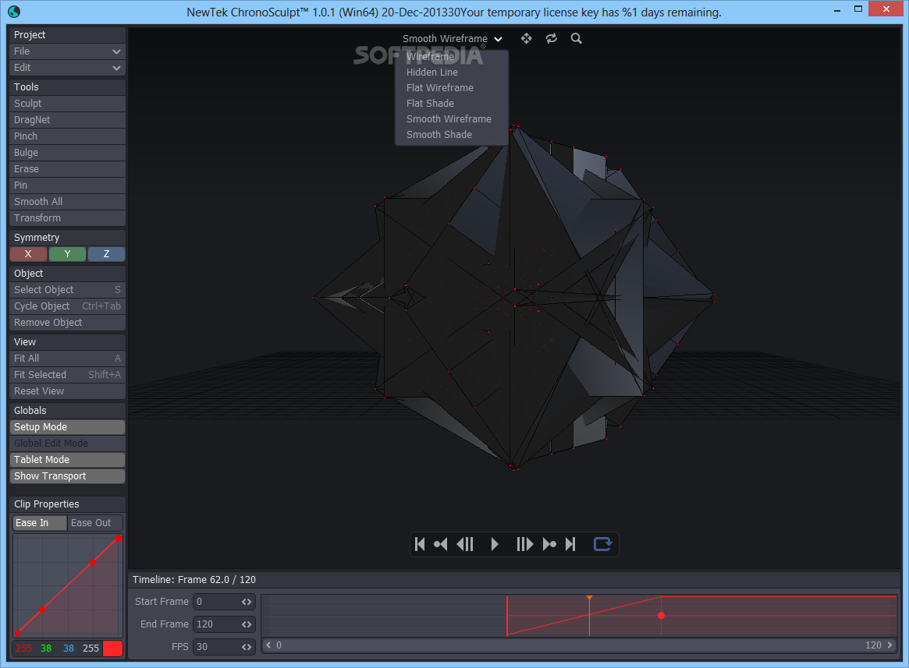Choose Hidden Line display mode
909x668 pixels.
(x=452, y=72)
